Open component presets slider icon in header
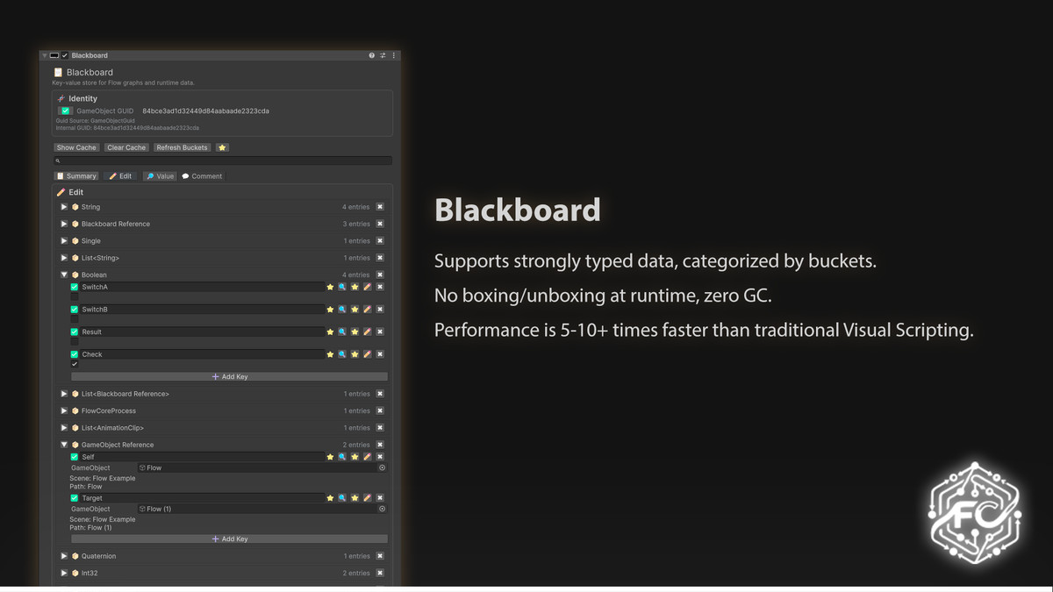Screen dimensions: 1053x592 point(383,55)
